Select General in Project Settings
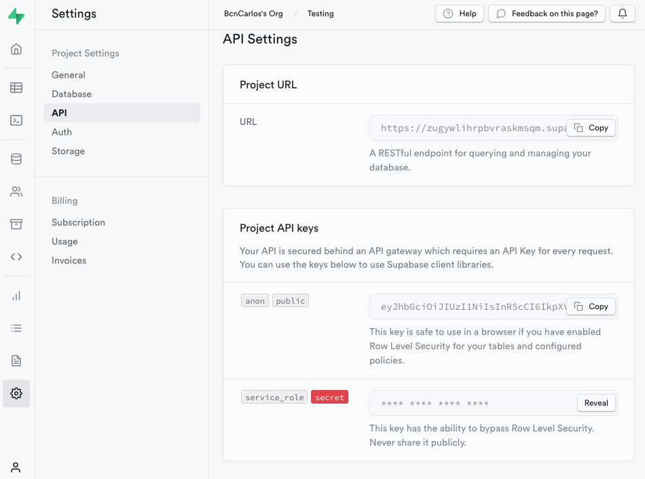Image resolution: width=645 pixels, height=479 pixels. tap(69, 75)
